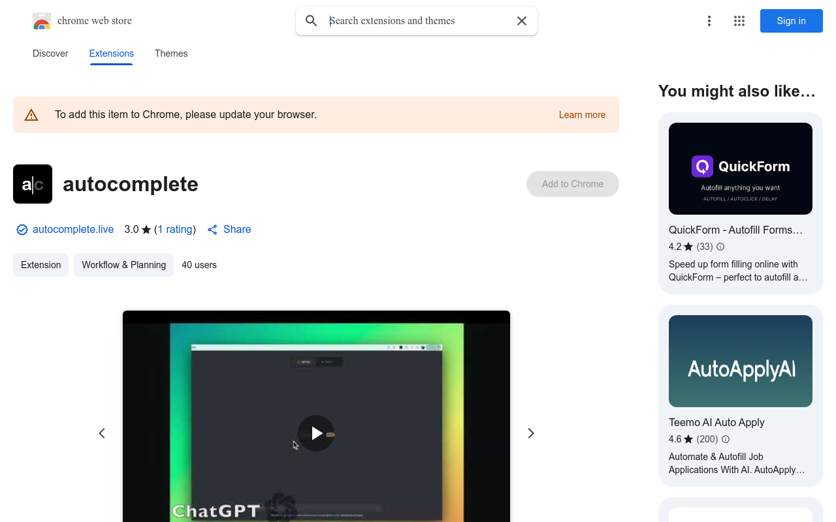Click the Teemo AI description text
Image resolution: width=836 pixels, height=522 pixels.
[737, 463]
